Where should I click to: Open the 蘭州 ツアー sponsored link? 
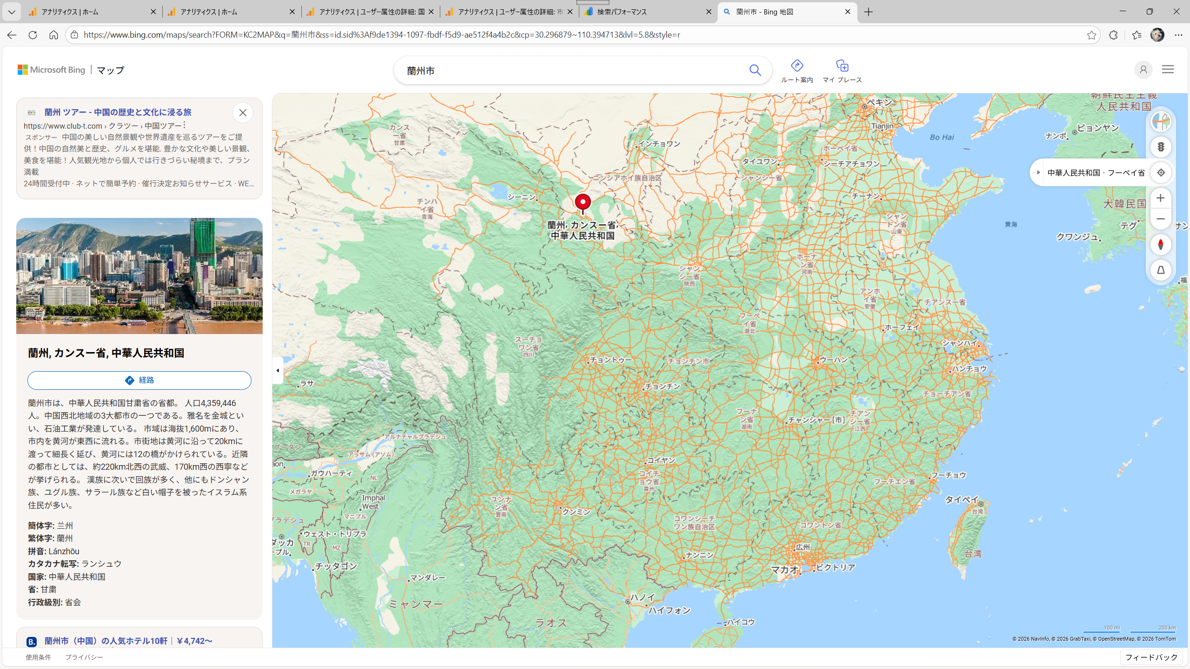(x=118, y=112)
